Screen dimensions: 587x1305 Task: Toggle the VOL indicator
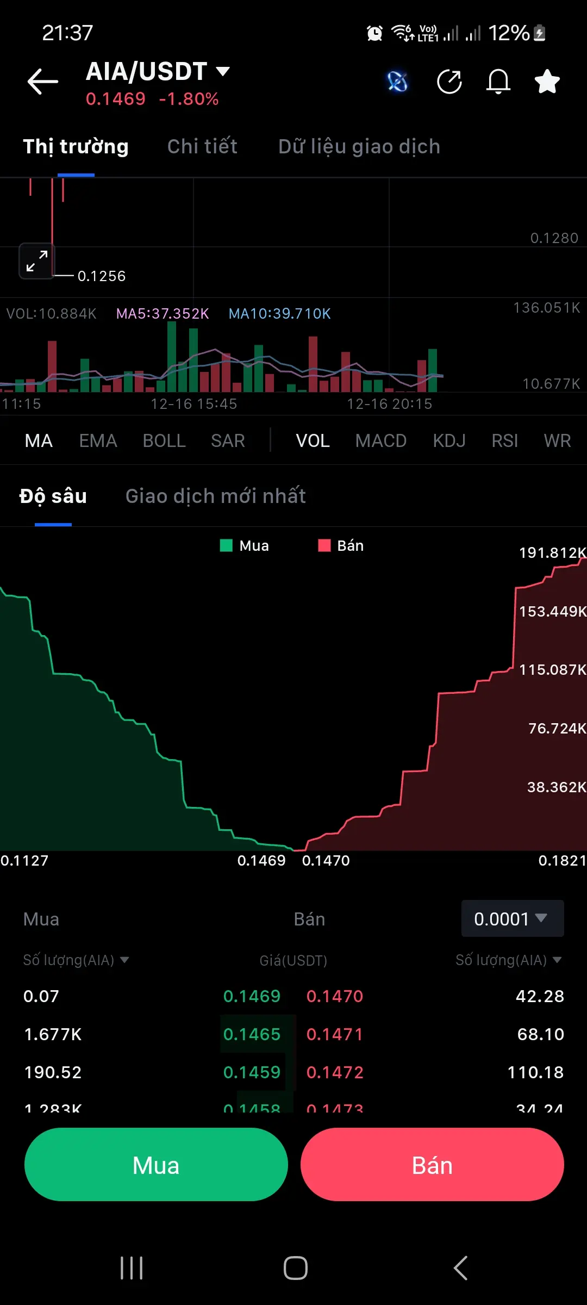[313, 440]
